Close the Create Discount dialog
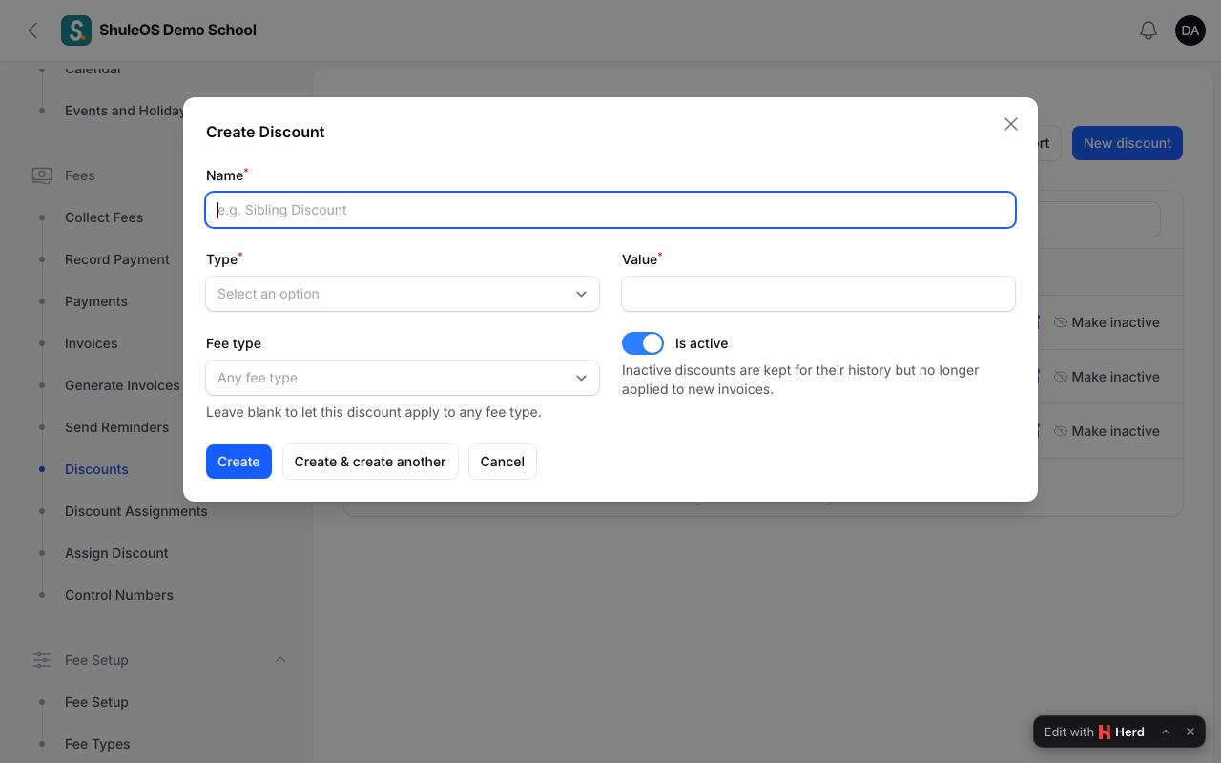 click(1011, 124)
